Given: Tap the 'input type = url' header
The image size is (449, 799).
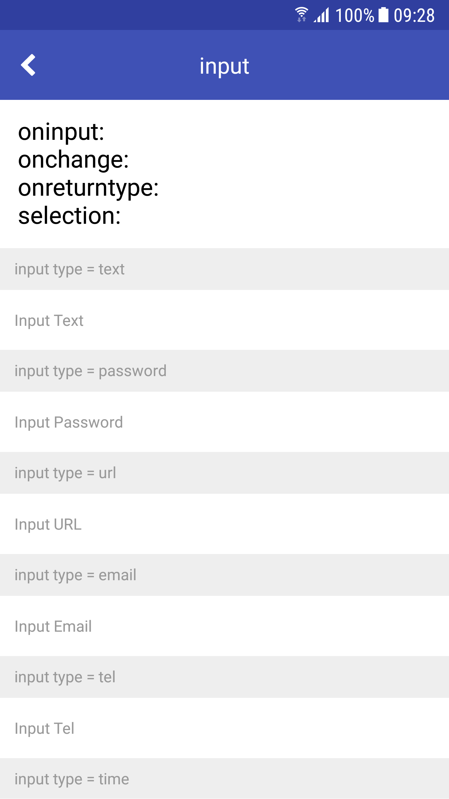Looking at the screenshot, I should (65, 473).
